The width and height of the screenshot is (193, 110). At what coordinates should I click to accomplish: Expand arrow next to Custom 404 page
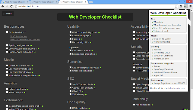coord(90,36)
